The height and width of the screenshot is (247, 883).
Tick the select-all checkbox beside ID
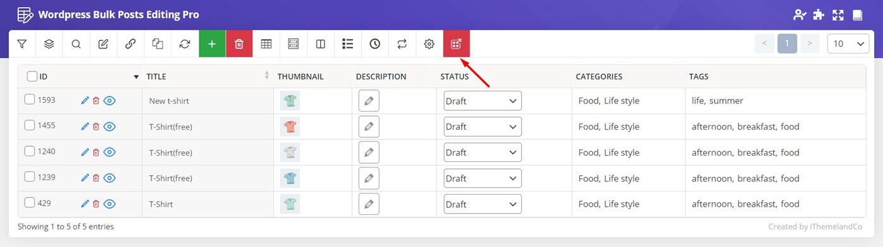click(32, 76)
